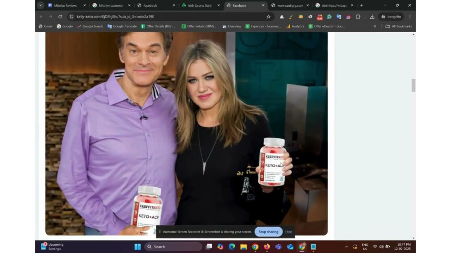
Task: Switch to the www.sau8grg.com tab
Action: tap(290, 5)
